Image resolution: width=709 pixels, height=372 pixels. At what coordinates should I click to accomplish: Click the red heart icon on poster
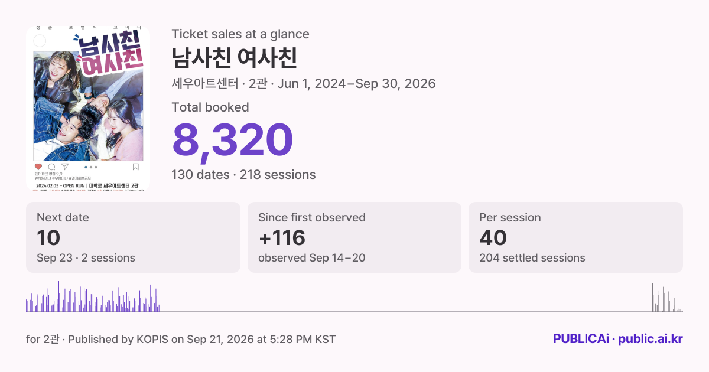(38, 167)
